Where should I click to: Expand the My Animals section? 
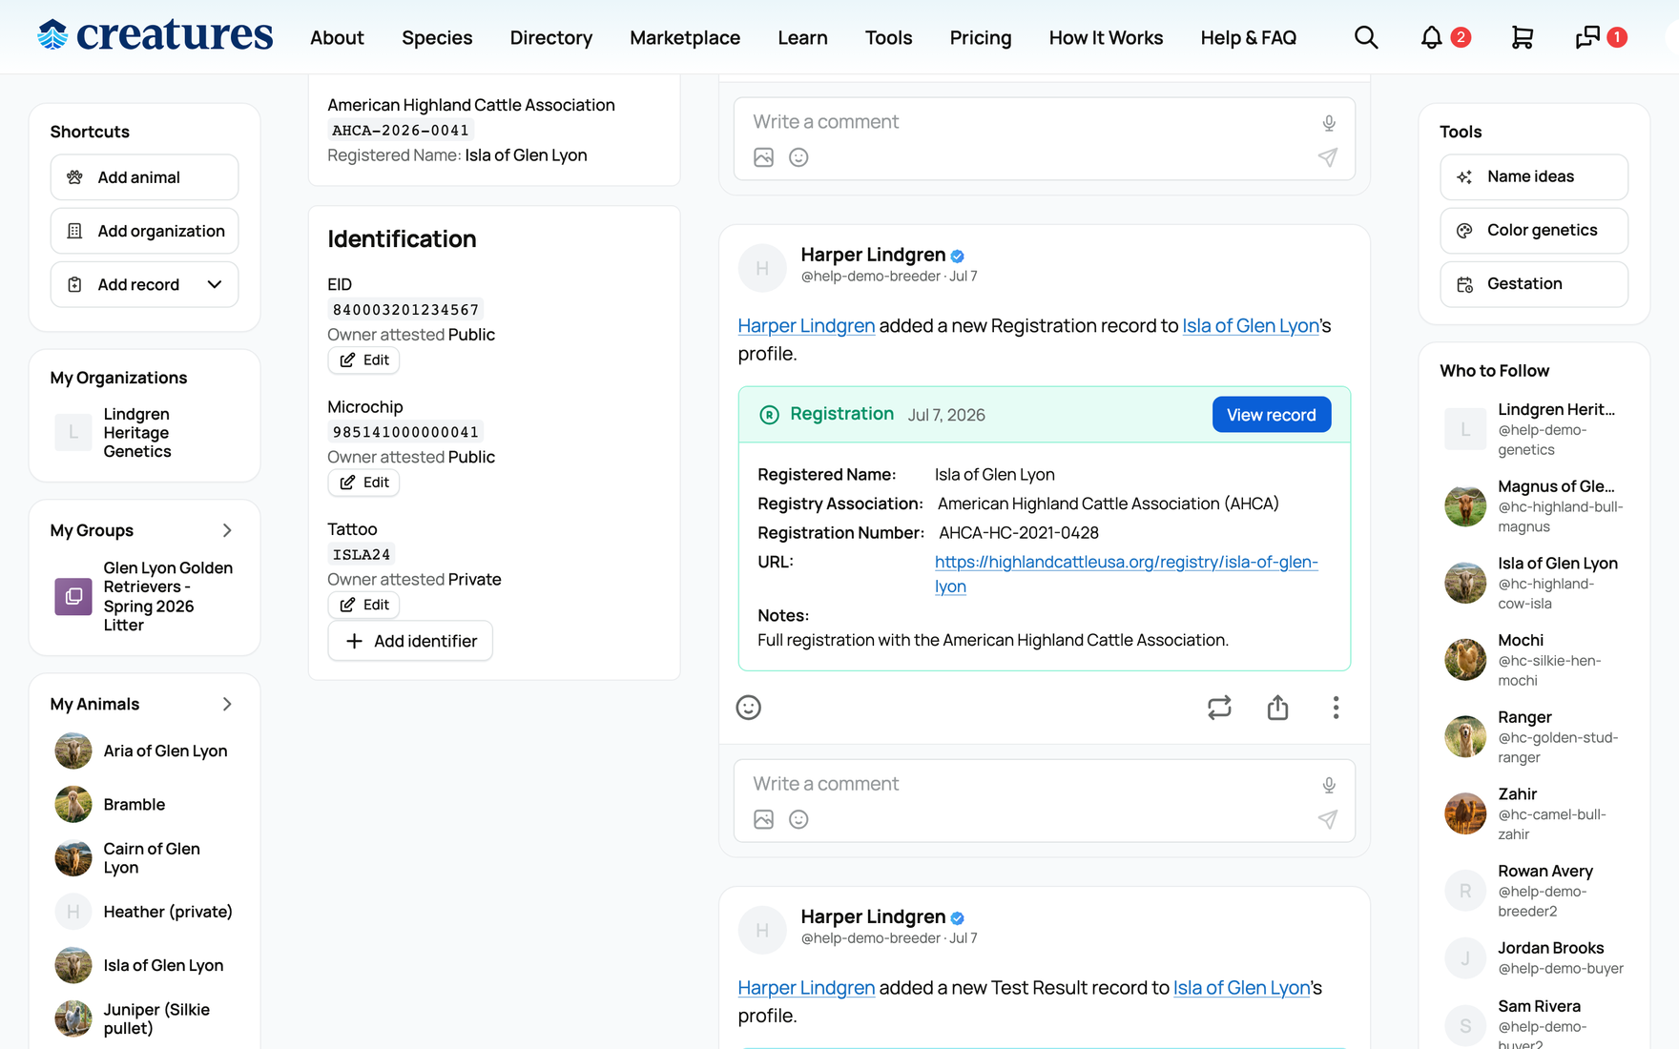(227, 704)
